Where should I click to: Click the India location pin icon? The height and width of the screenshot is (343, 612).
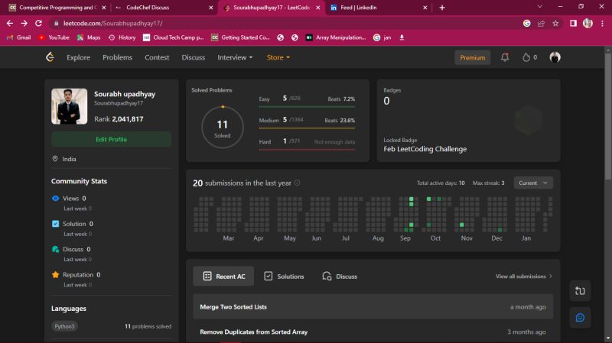pos(55,159)
